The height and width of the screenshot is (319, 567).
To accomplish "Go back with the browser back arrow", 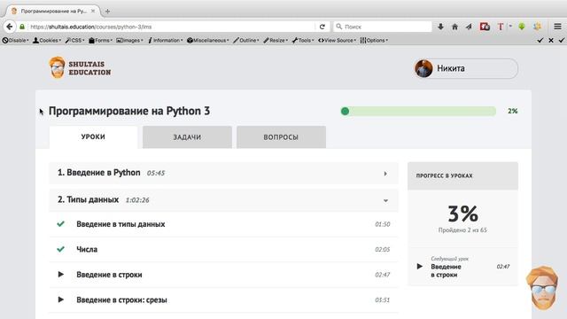I will click(10, 27).
